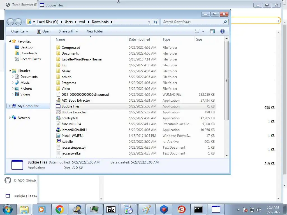Show hidden tray icons arrow
Image resolution: width=287 pixels, height=215 pixels.
pos(238,210)
